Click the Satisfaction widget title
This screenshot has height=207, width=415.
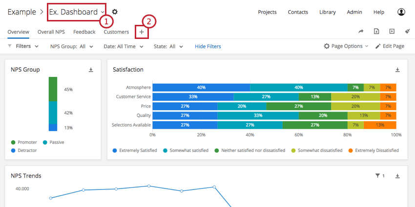(x=128, y=70)
